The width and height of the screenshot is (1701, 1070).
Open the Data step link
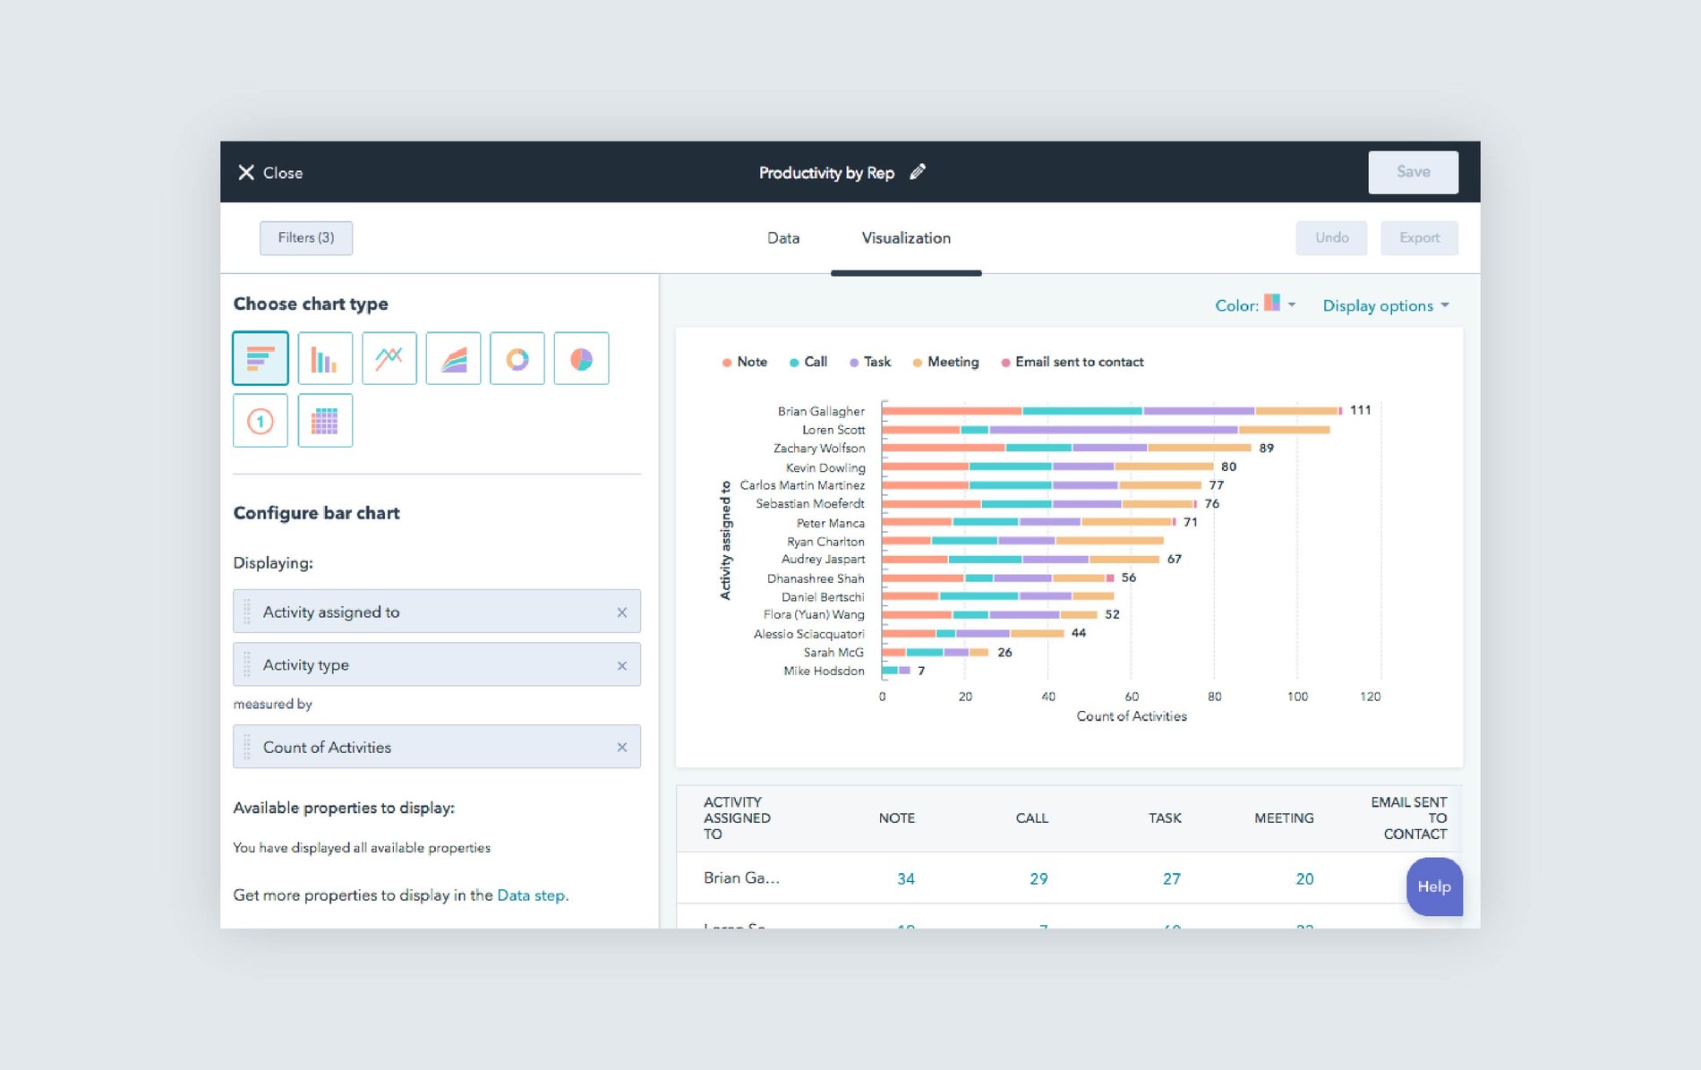(x=530, y=895)
